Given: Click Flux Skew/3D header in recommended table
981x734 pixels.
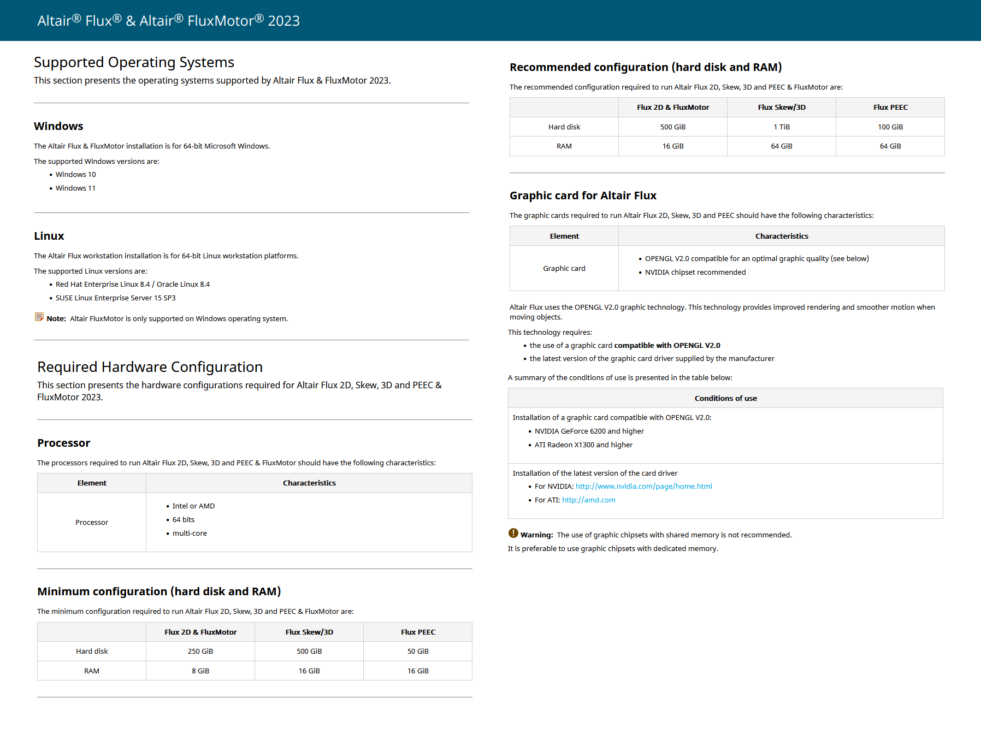Looking at the screenshot, I should pyautogui.click(x=782, y=108).
